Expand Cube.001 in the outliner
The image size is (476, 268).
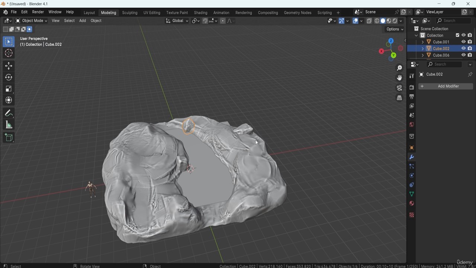click(x=422, y=42)
